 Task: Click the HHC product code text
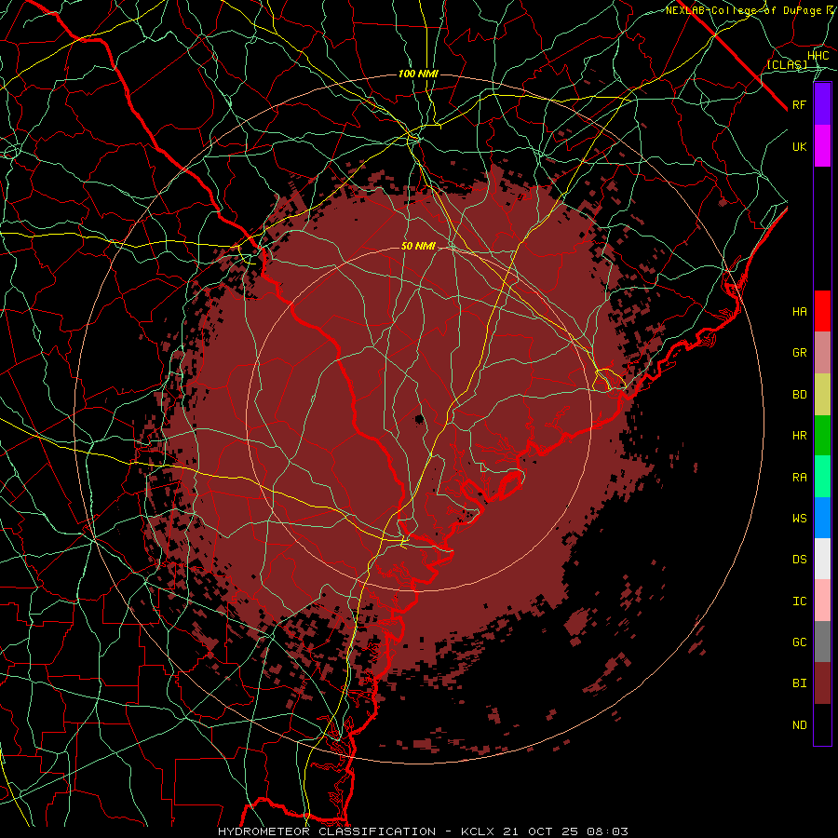click(x=818, y=56)
